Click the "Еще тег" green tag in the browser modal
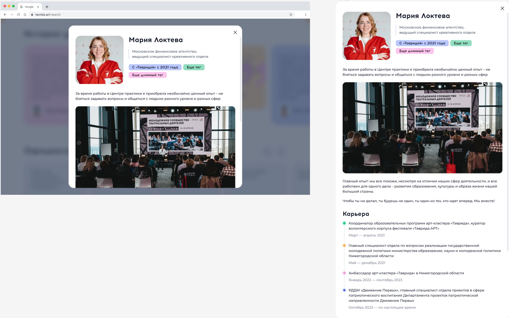The height and width of the screenshot is (318, 509). [194, 67]
